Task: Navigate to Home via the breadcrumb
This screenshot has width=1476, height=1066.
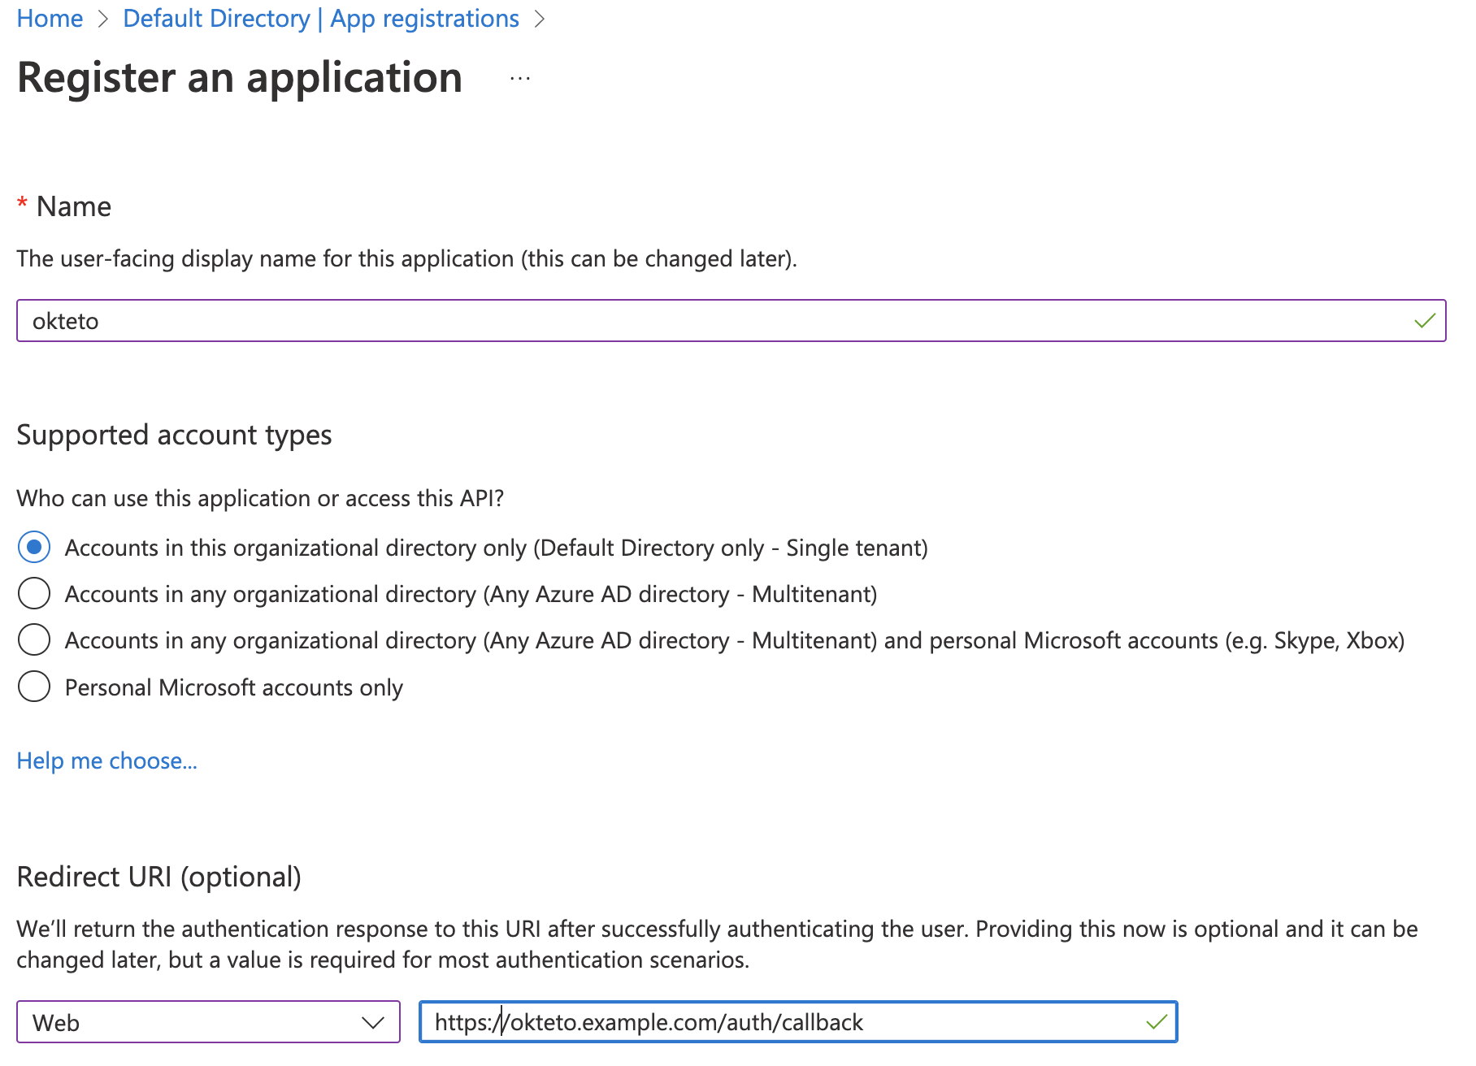Action: tap(50, 18)
